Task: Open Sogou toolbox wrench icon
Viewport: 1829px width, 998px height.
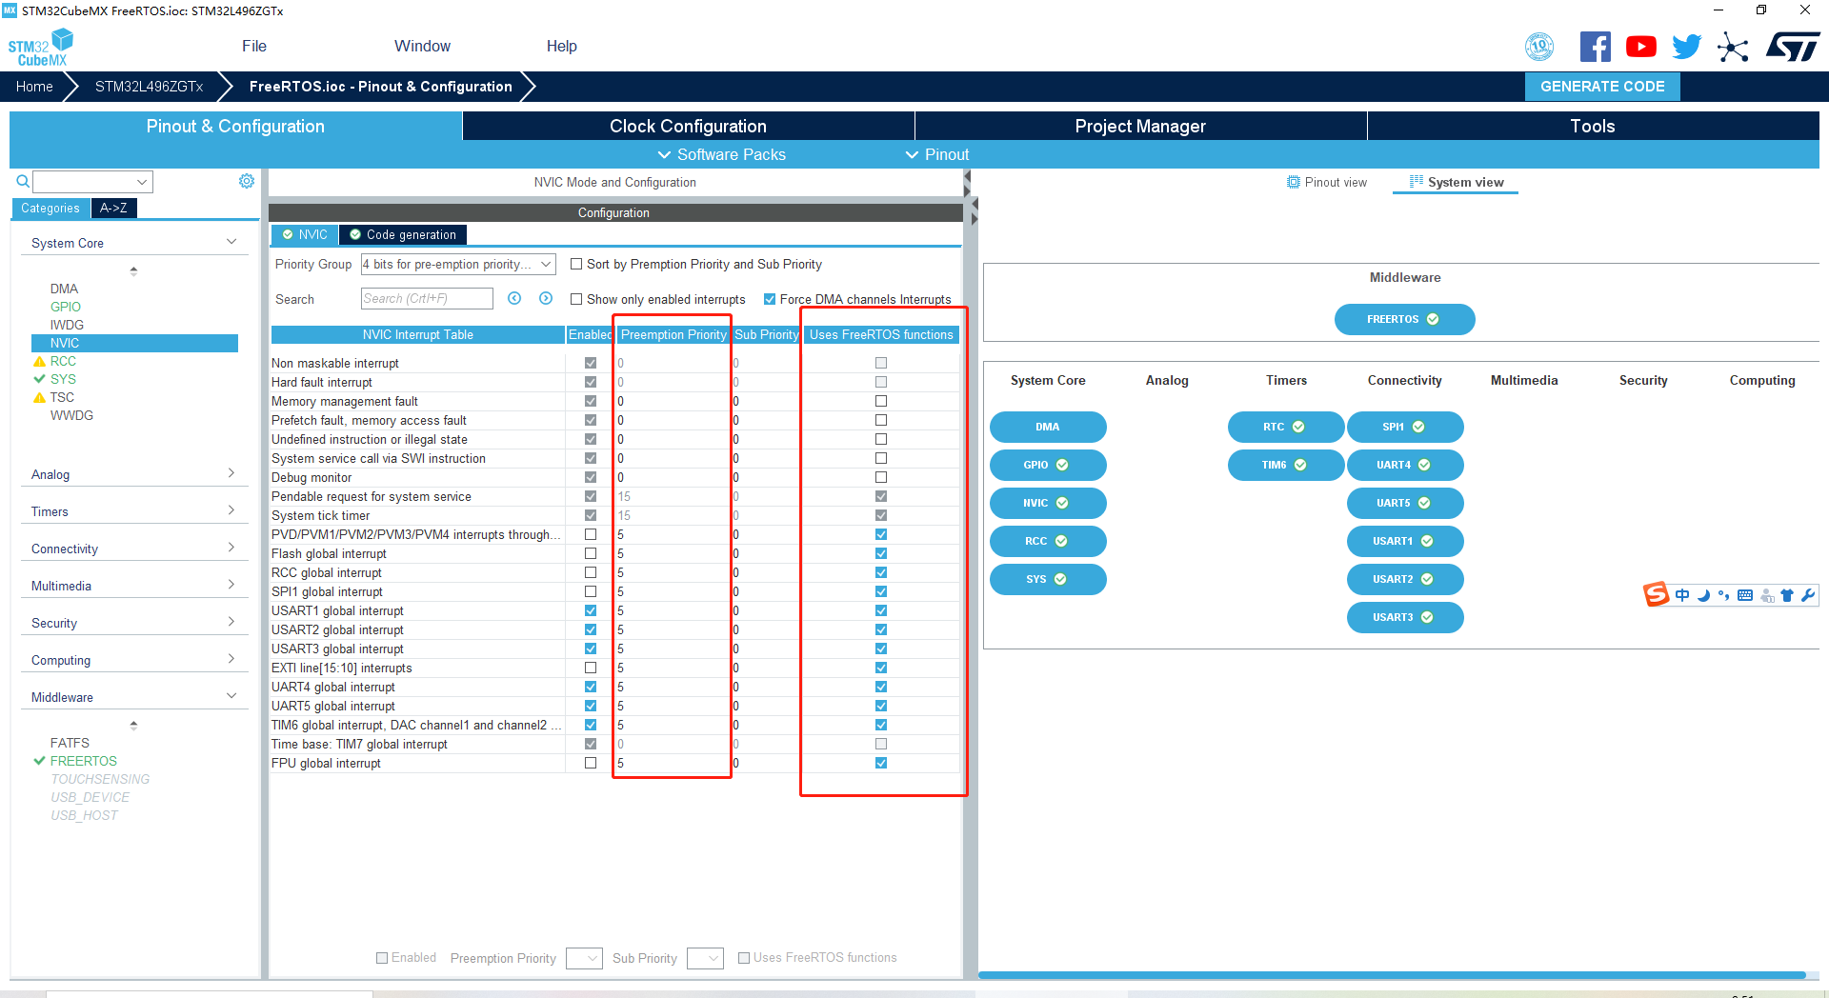Action: (x=1808, y=595)
